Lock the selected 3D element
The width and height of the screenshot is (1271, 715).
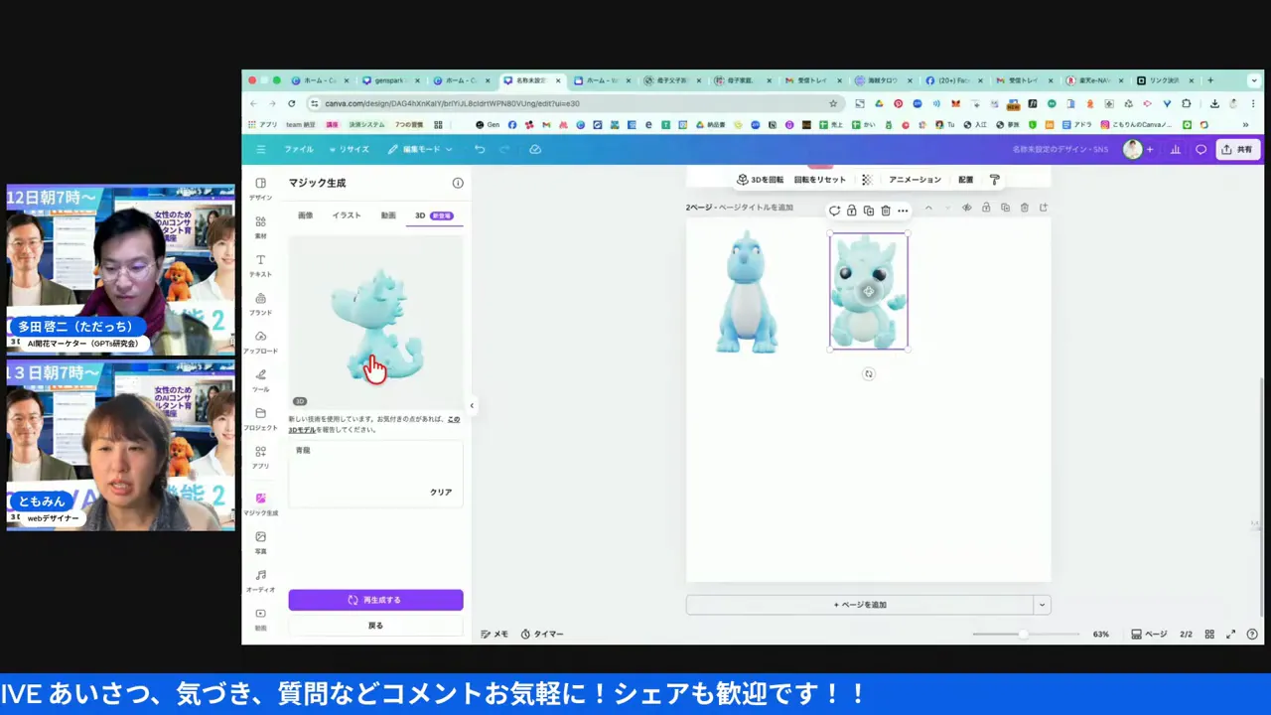click(x=851, y=210)
